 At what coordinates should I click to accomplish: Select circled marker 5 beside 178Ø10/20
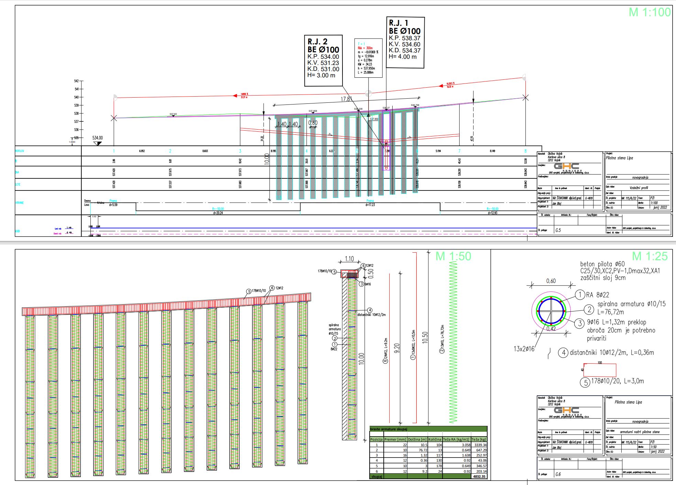(585, 383)
